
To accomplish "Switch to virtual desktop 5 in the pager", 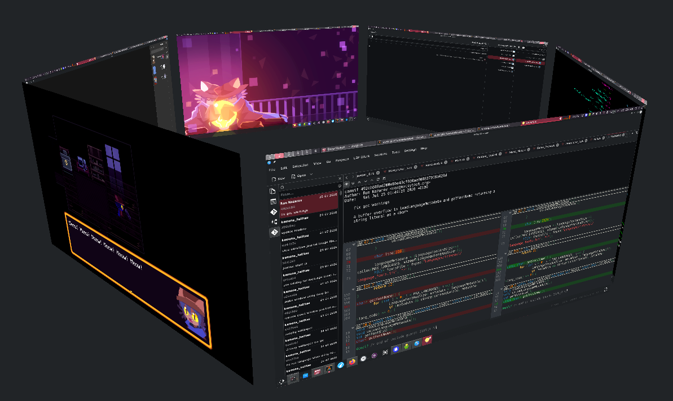I will click(307, 152).
